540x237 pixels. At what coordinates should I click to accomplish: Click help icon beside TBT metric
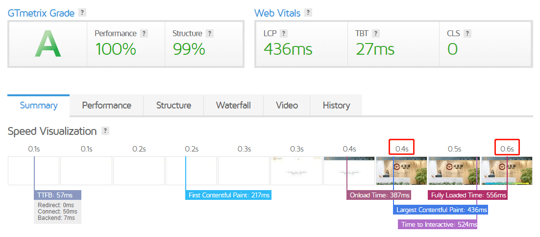click(376, 34)
